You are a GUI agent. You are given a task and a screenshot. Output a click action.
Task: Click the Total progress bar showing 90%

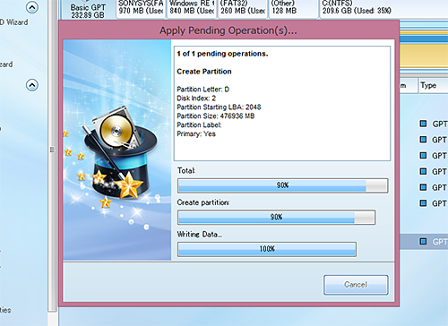(x=282, y=185)
